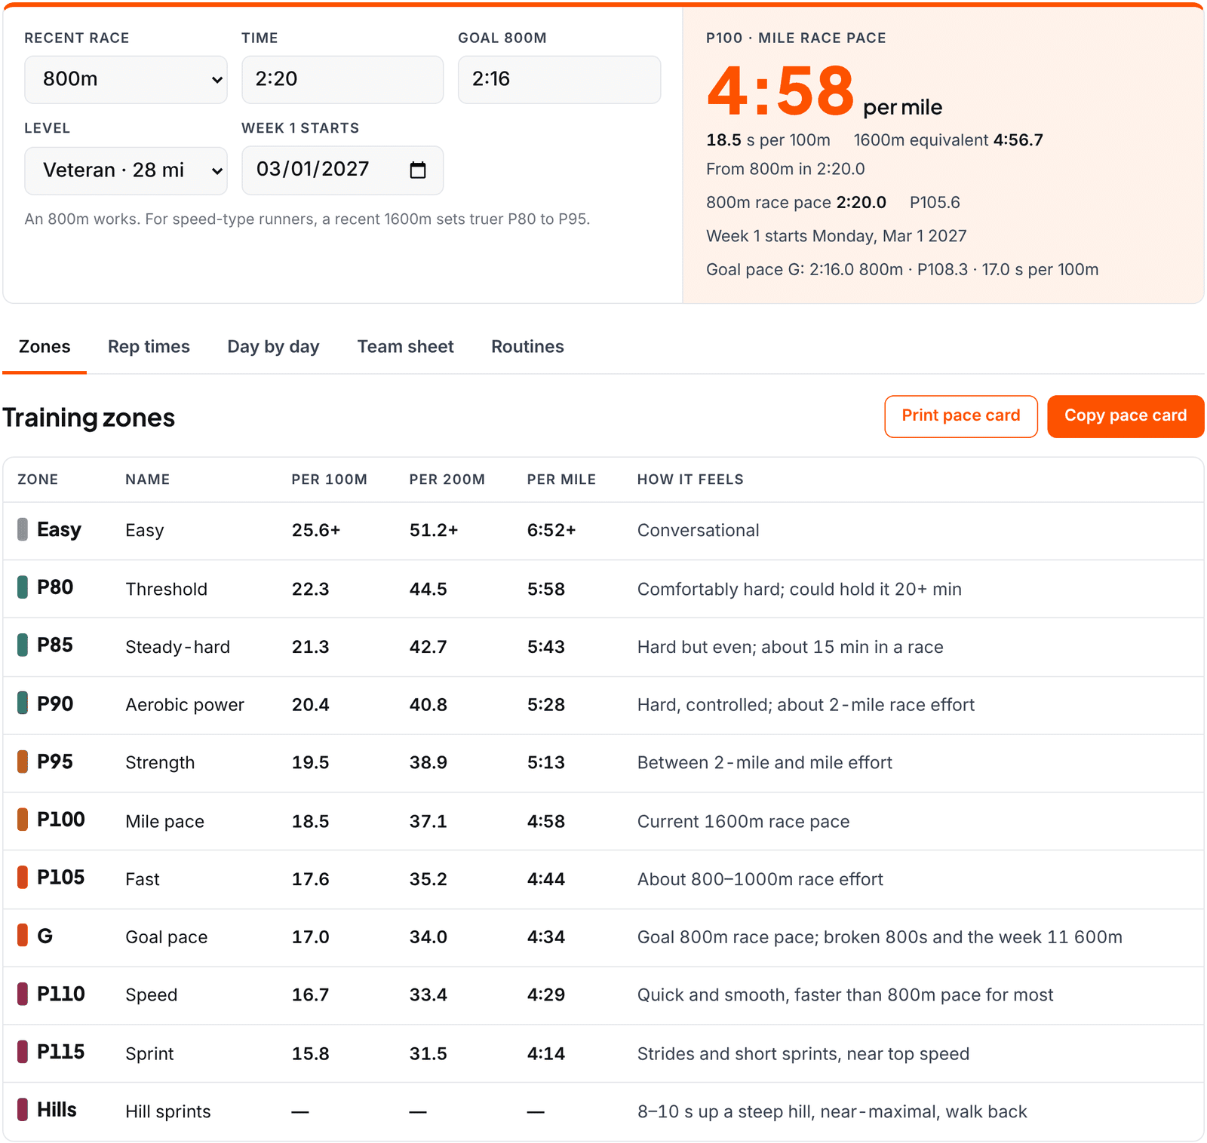Click the Print pace card button
1207x1143 pixels.
point(961,416)
